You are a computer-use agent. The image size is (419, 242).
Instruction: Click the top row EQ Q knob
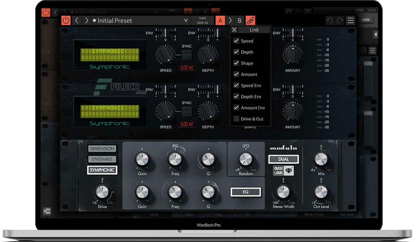point(208,159)
